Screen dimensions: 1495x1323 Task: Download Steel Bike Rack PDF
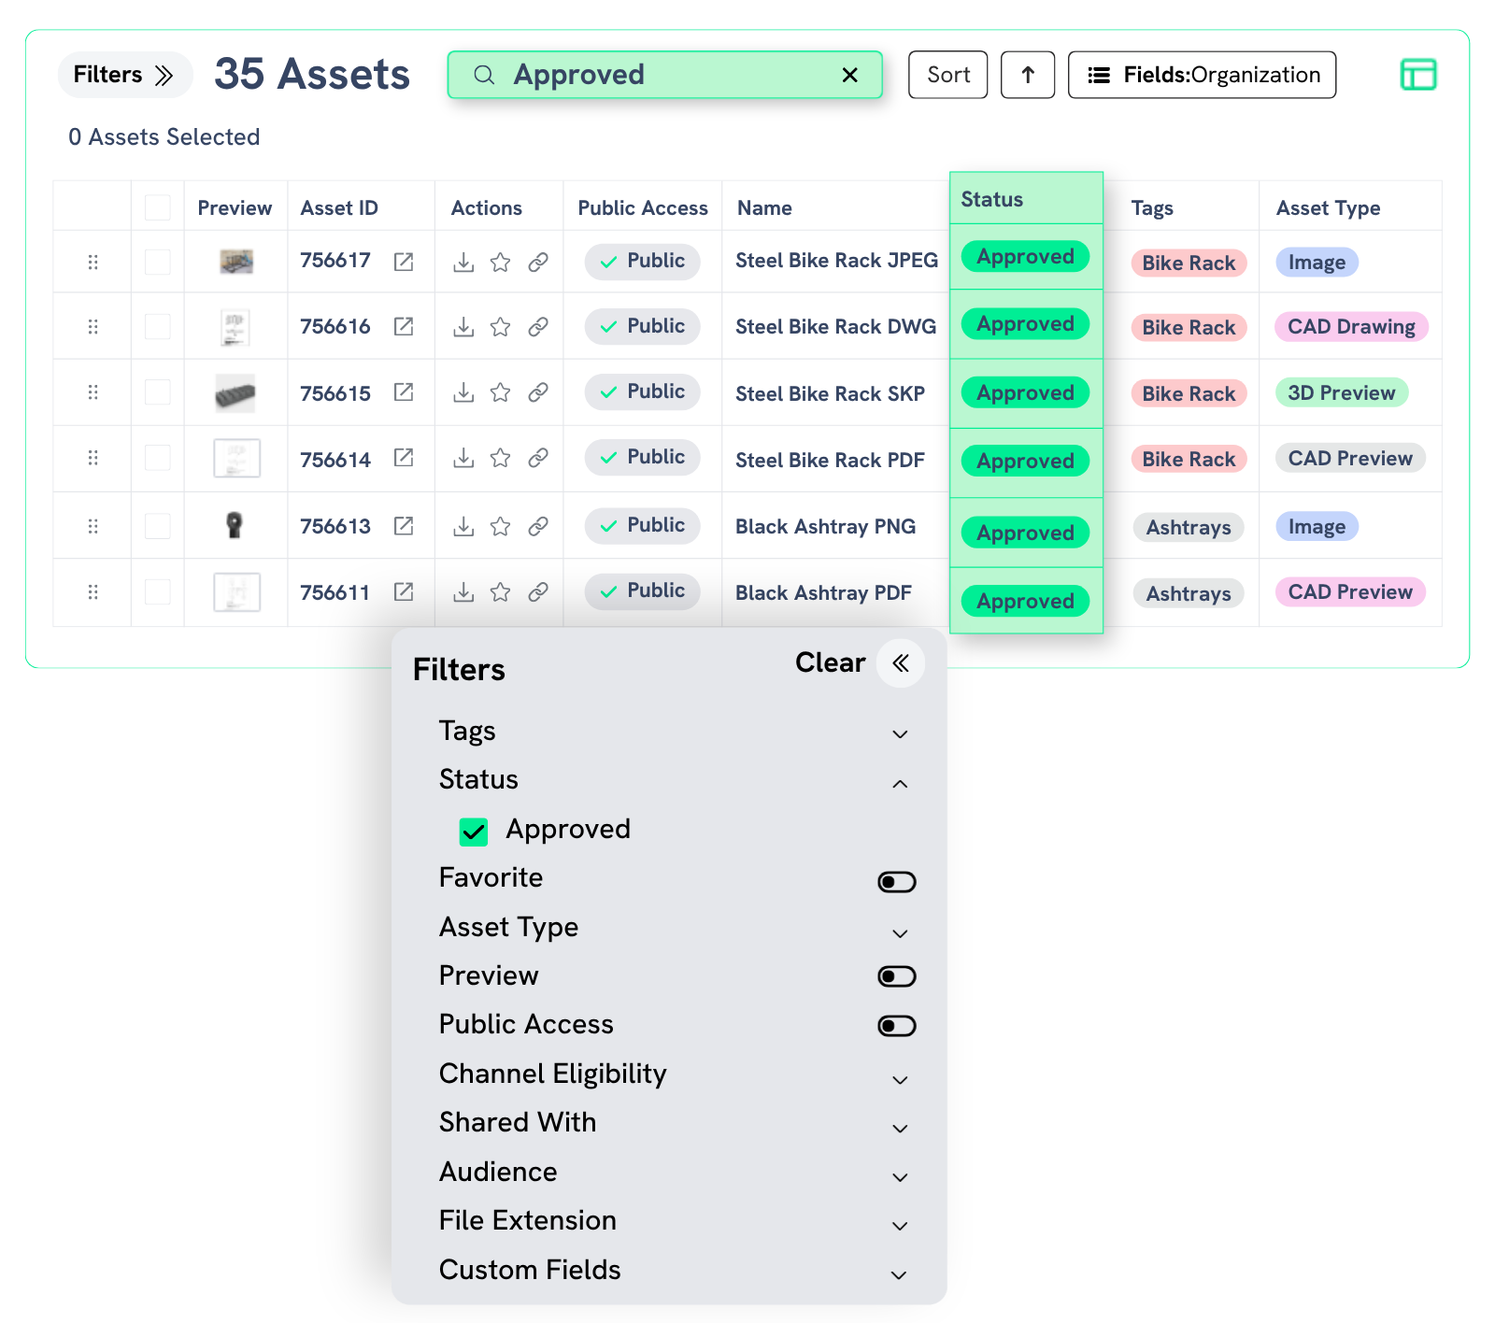[463, 458]
